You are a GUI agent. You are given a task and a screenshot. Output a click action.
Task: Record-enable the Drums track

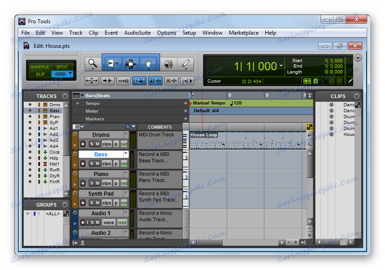coord(83,144)
